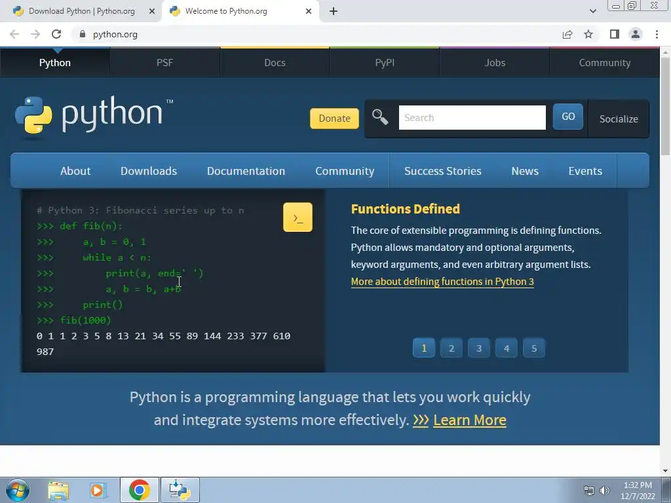The width and height of the screenshot is (671, 503).
Task: Click the address bar URL python.org
Action: (x=115, y=34)
